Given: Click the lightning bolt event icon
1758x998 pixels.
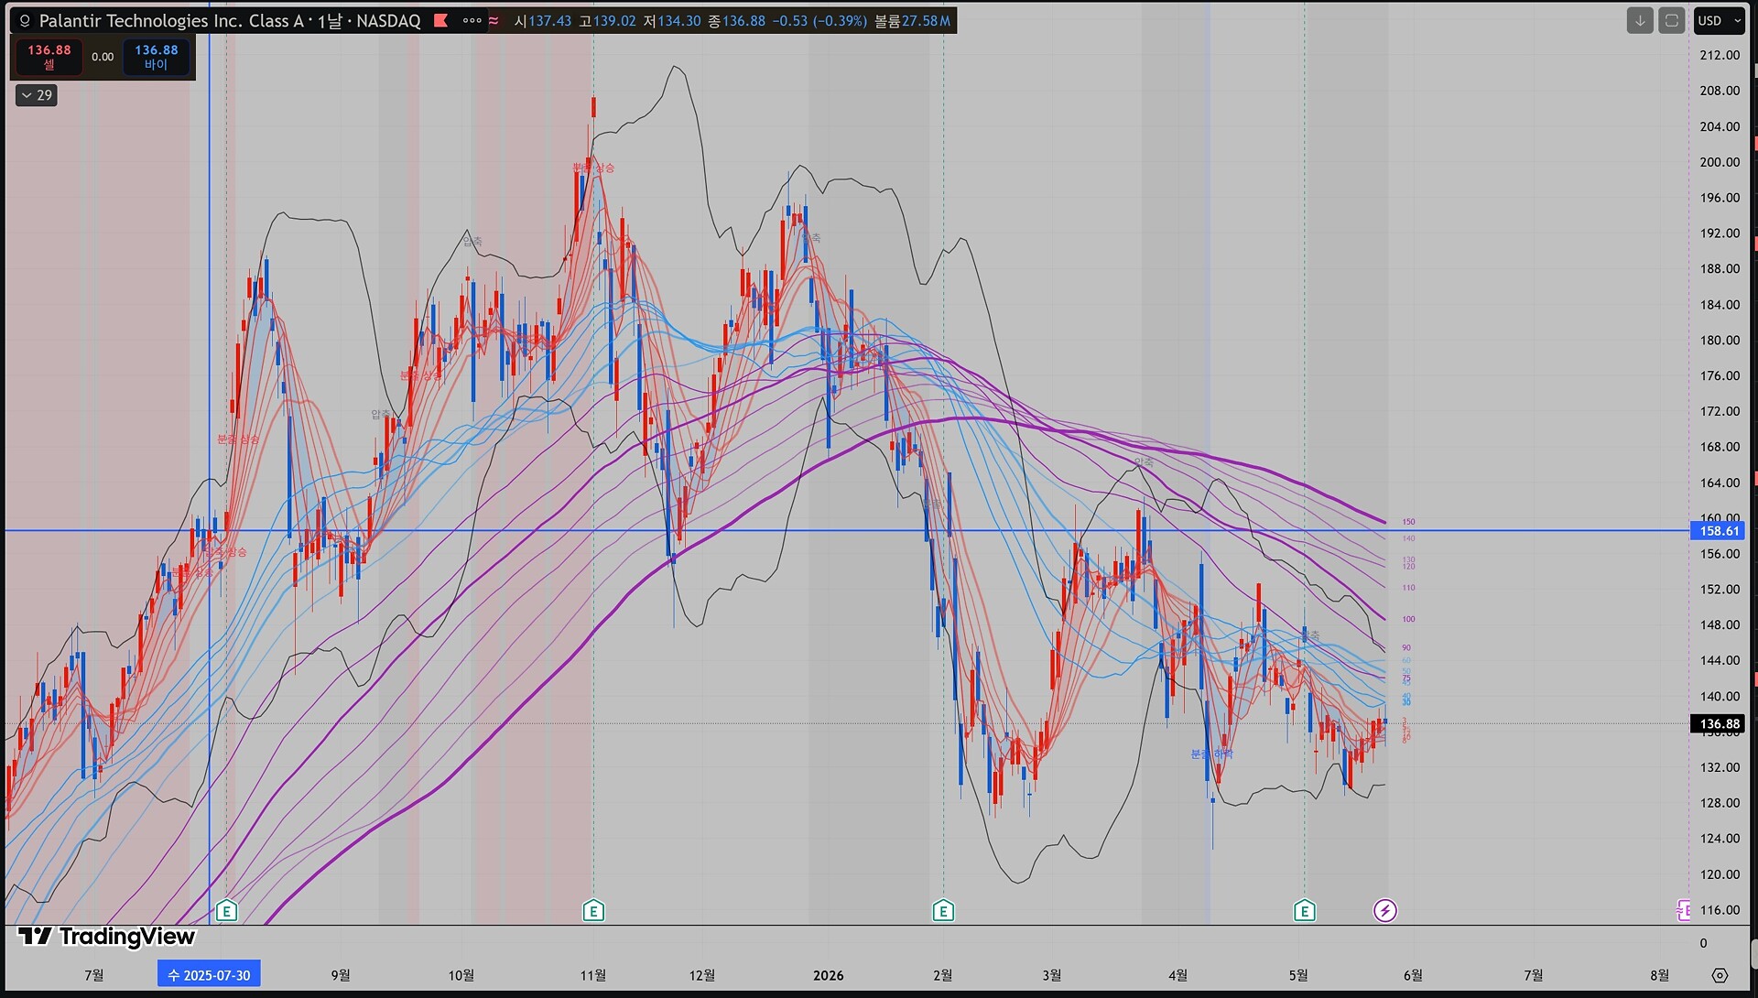Looking at the screenshot, I should click(1385, 910).
